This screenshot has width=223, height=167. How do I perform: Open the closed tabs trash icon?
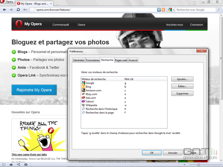pos(194,3)
